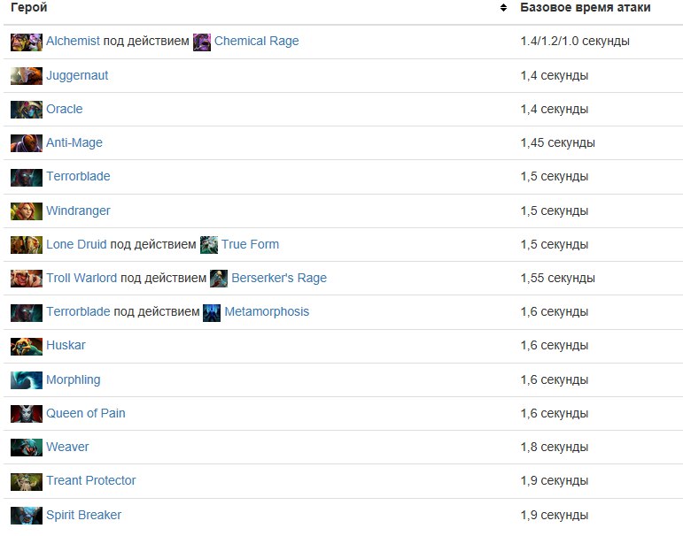Follow the Treant Protector link
Image resolution: width=683 pixels, height=536 pixels.
click(x=90, y=480)
